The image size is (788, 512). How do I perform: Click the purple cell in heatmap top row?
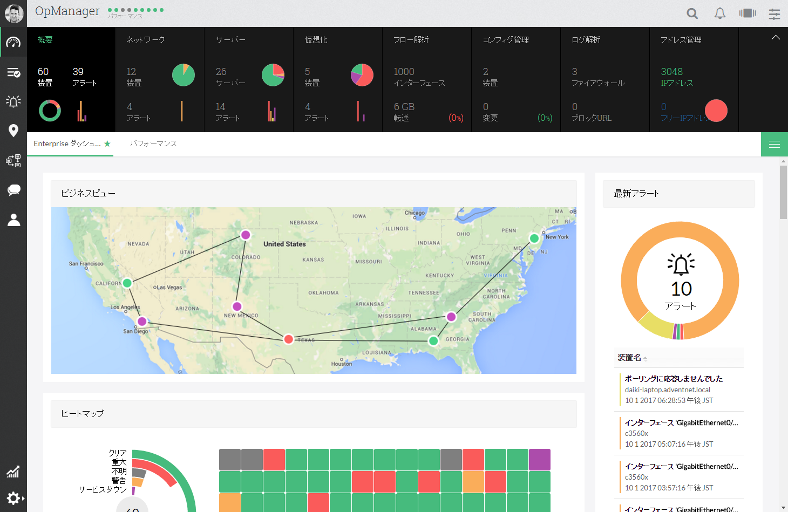click(x=539, y=460)
